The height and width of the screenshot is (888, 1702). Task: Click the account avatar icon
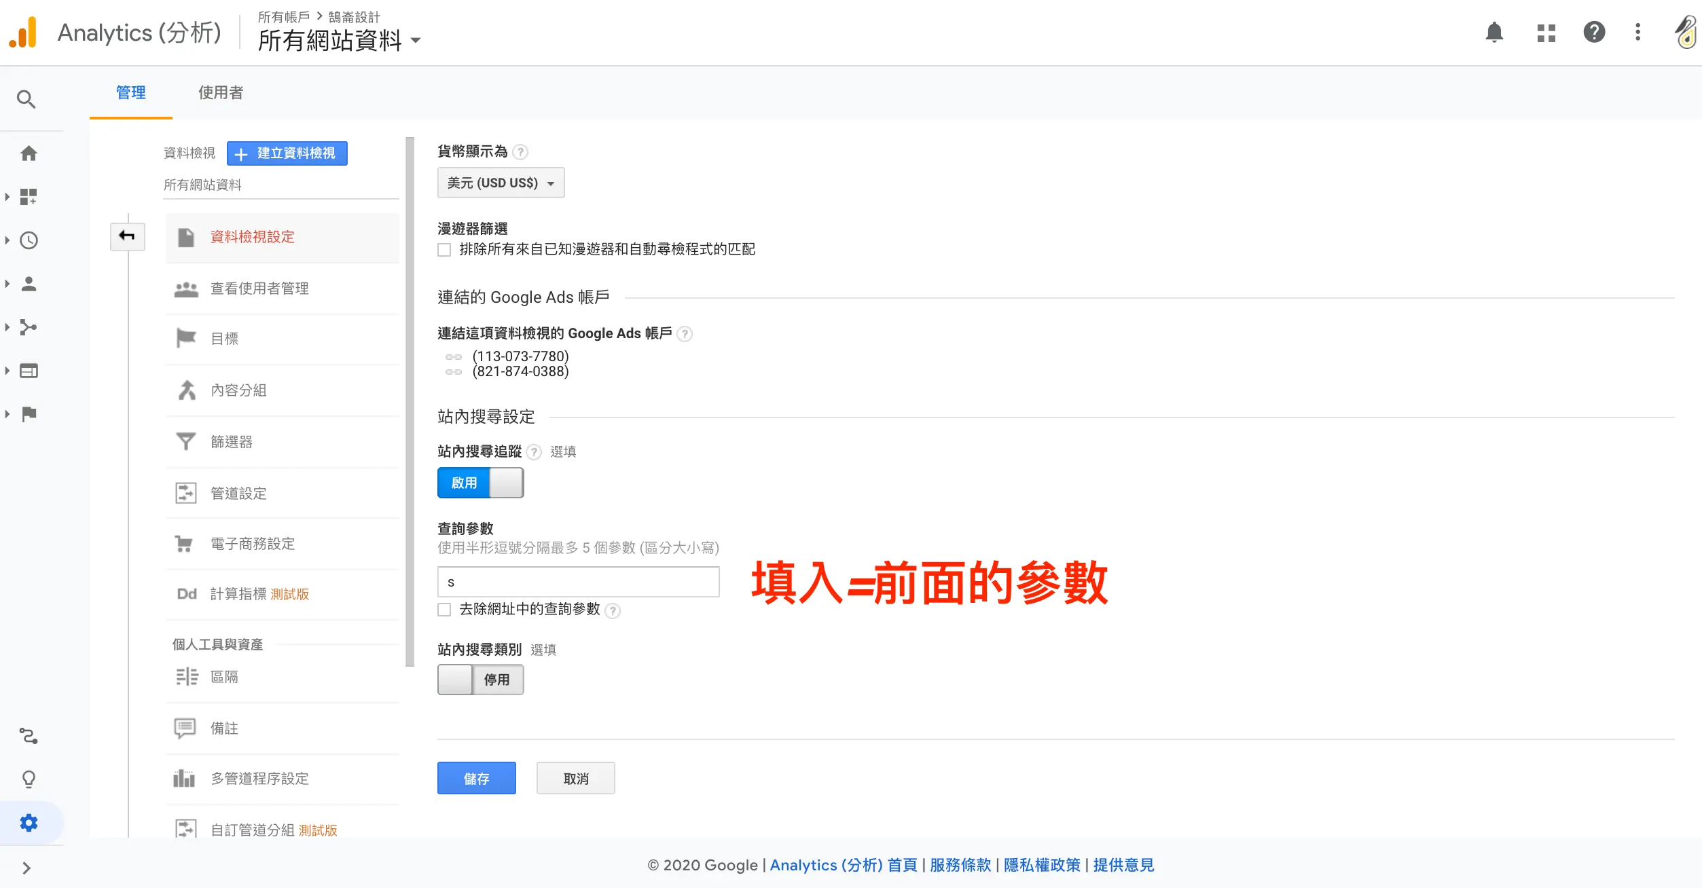click(1686, 33)
